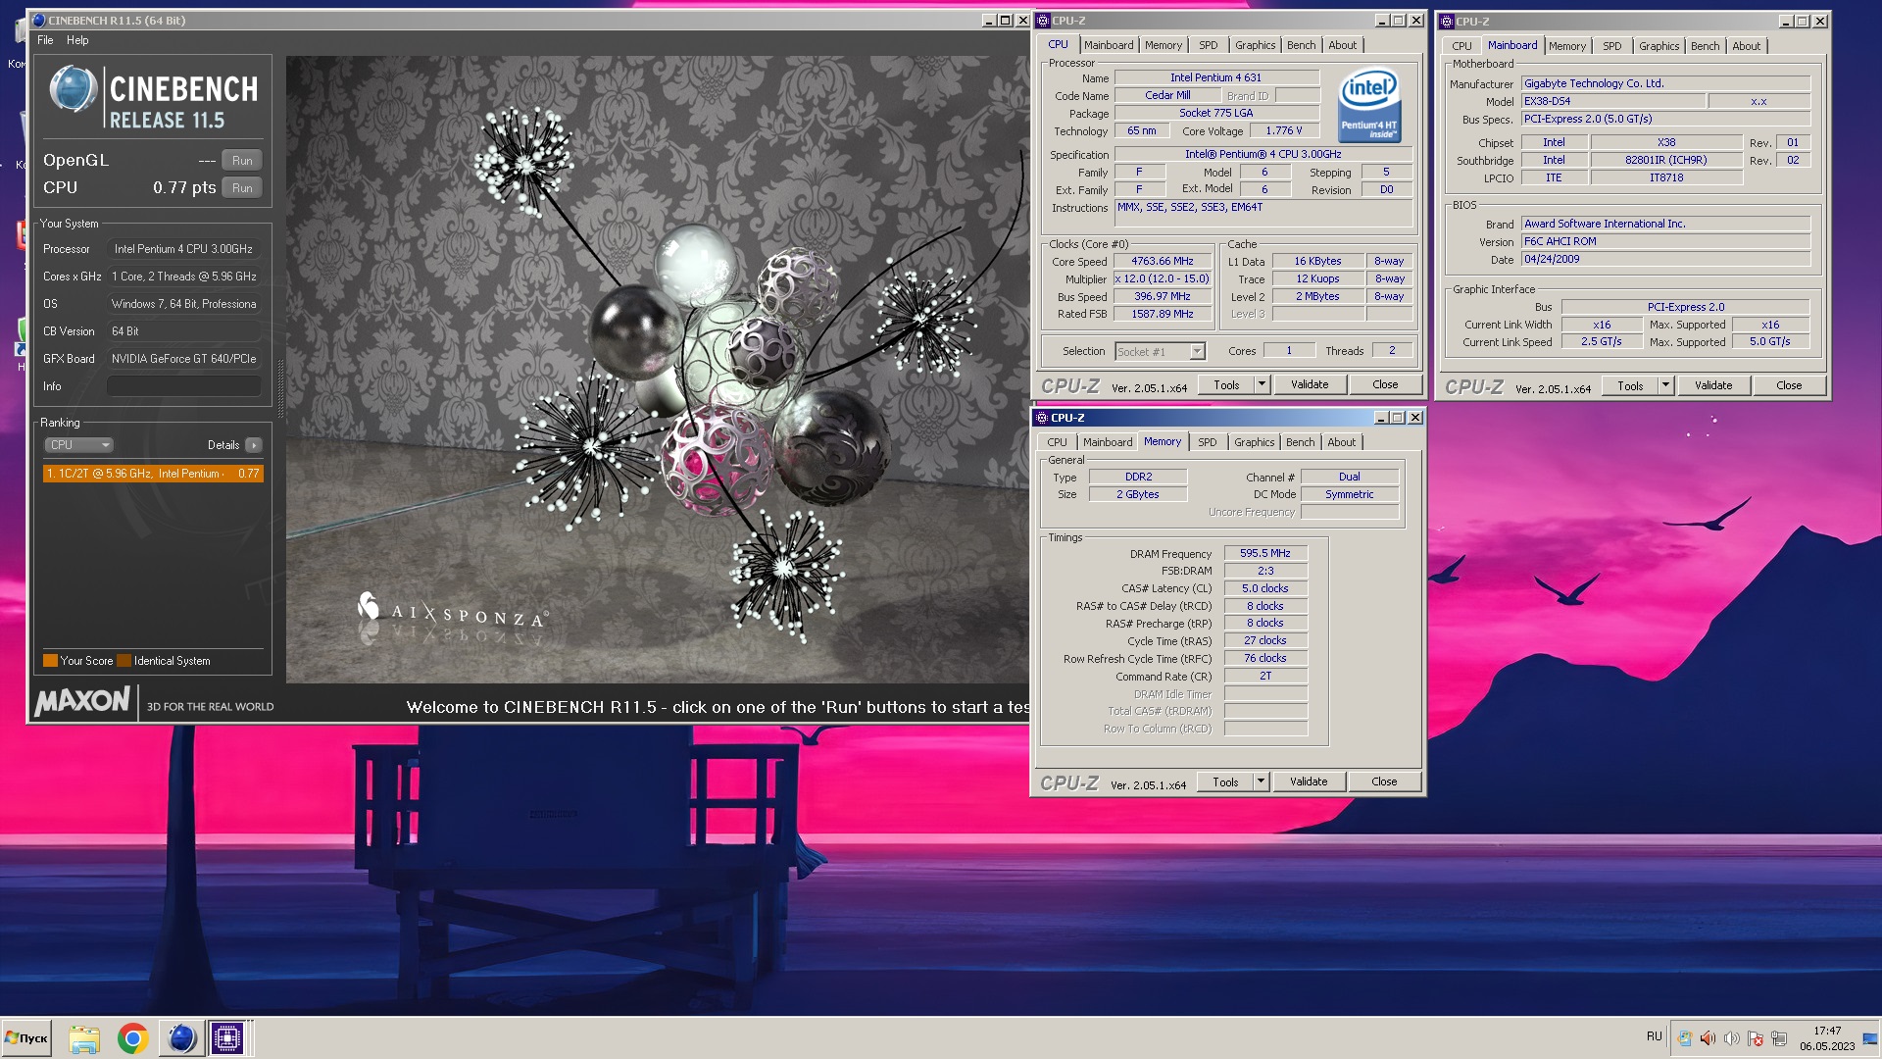Click the Cinebench sphere logo
This screenshot has width=1882, height=1059.
(x=73, y=88)
